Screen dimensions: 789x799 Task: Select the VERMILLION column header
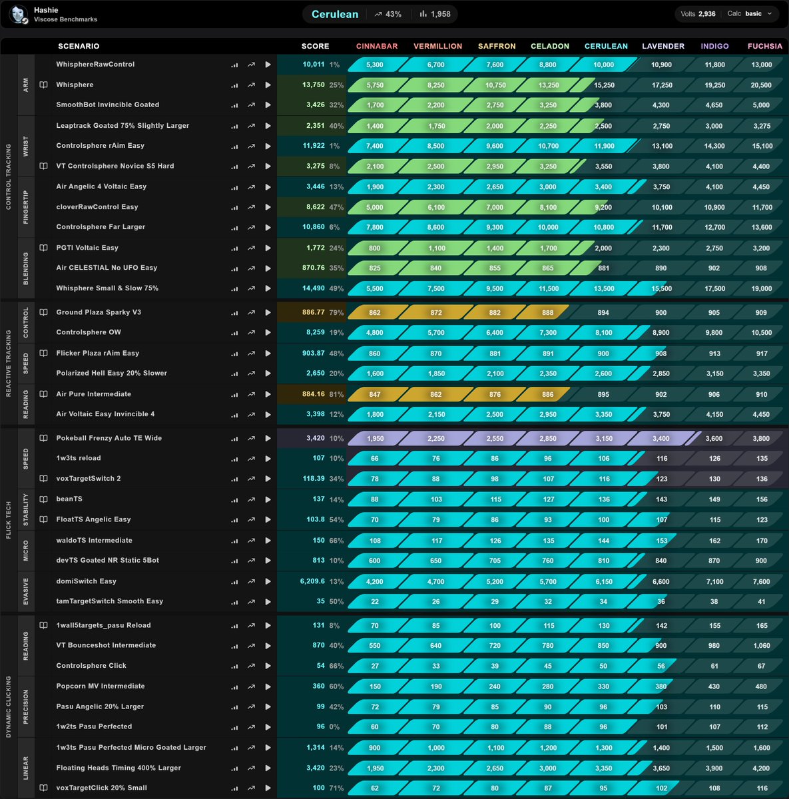(437, 46)
